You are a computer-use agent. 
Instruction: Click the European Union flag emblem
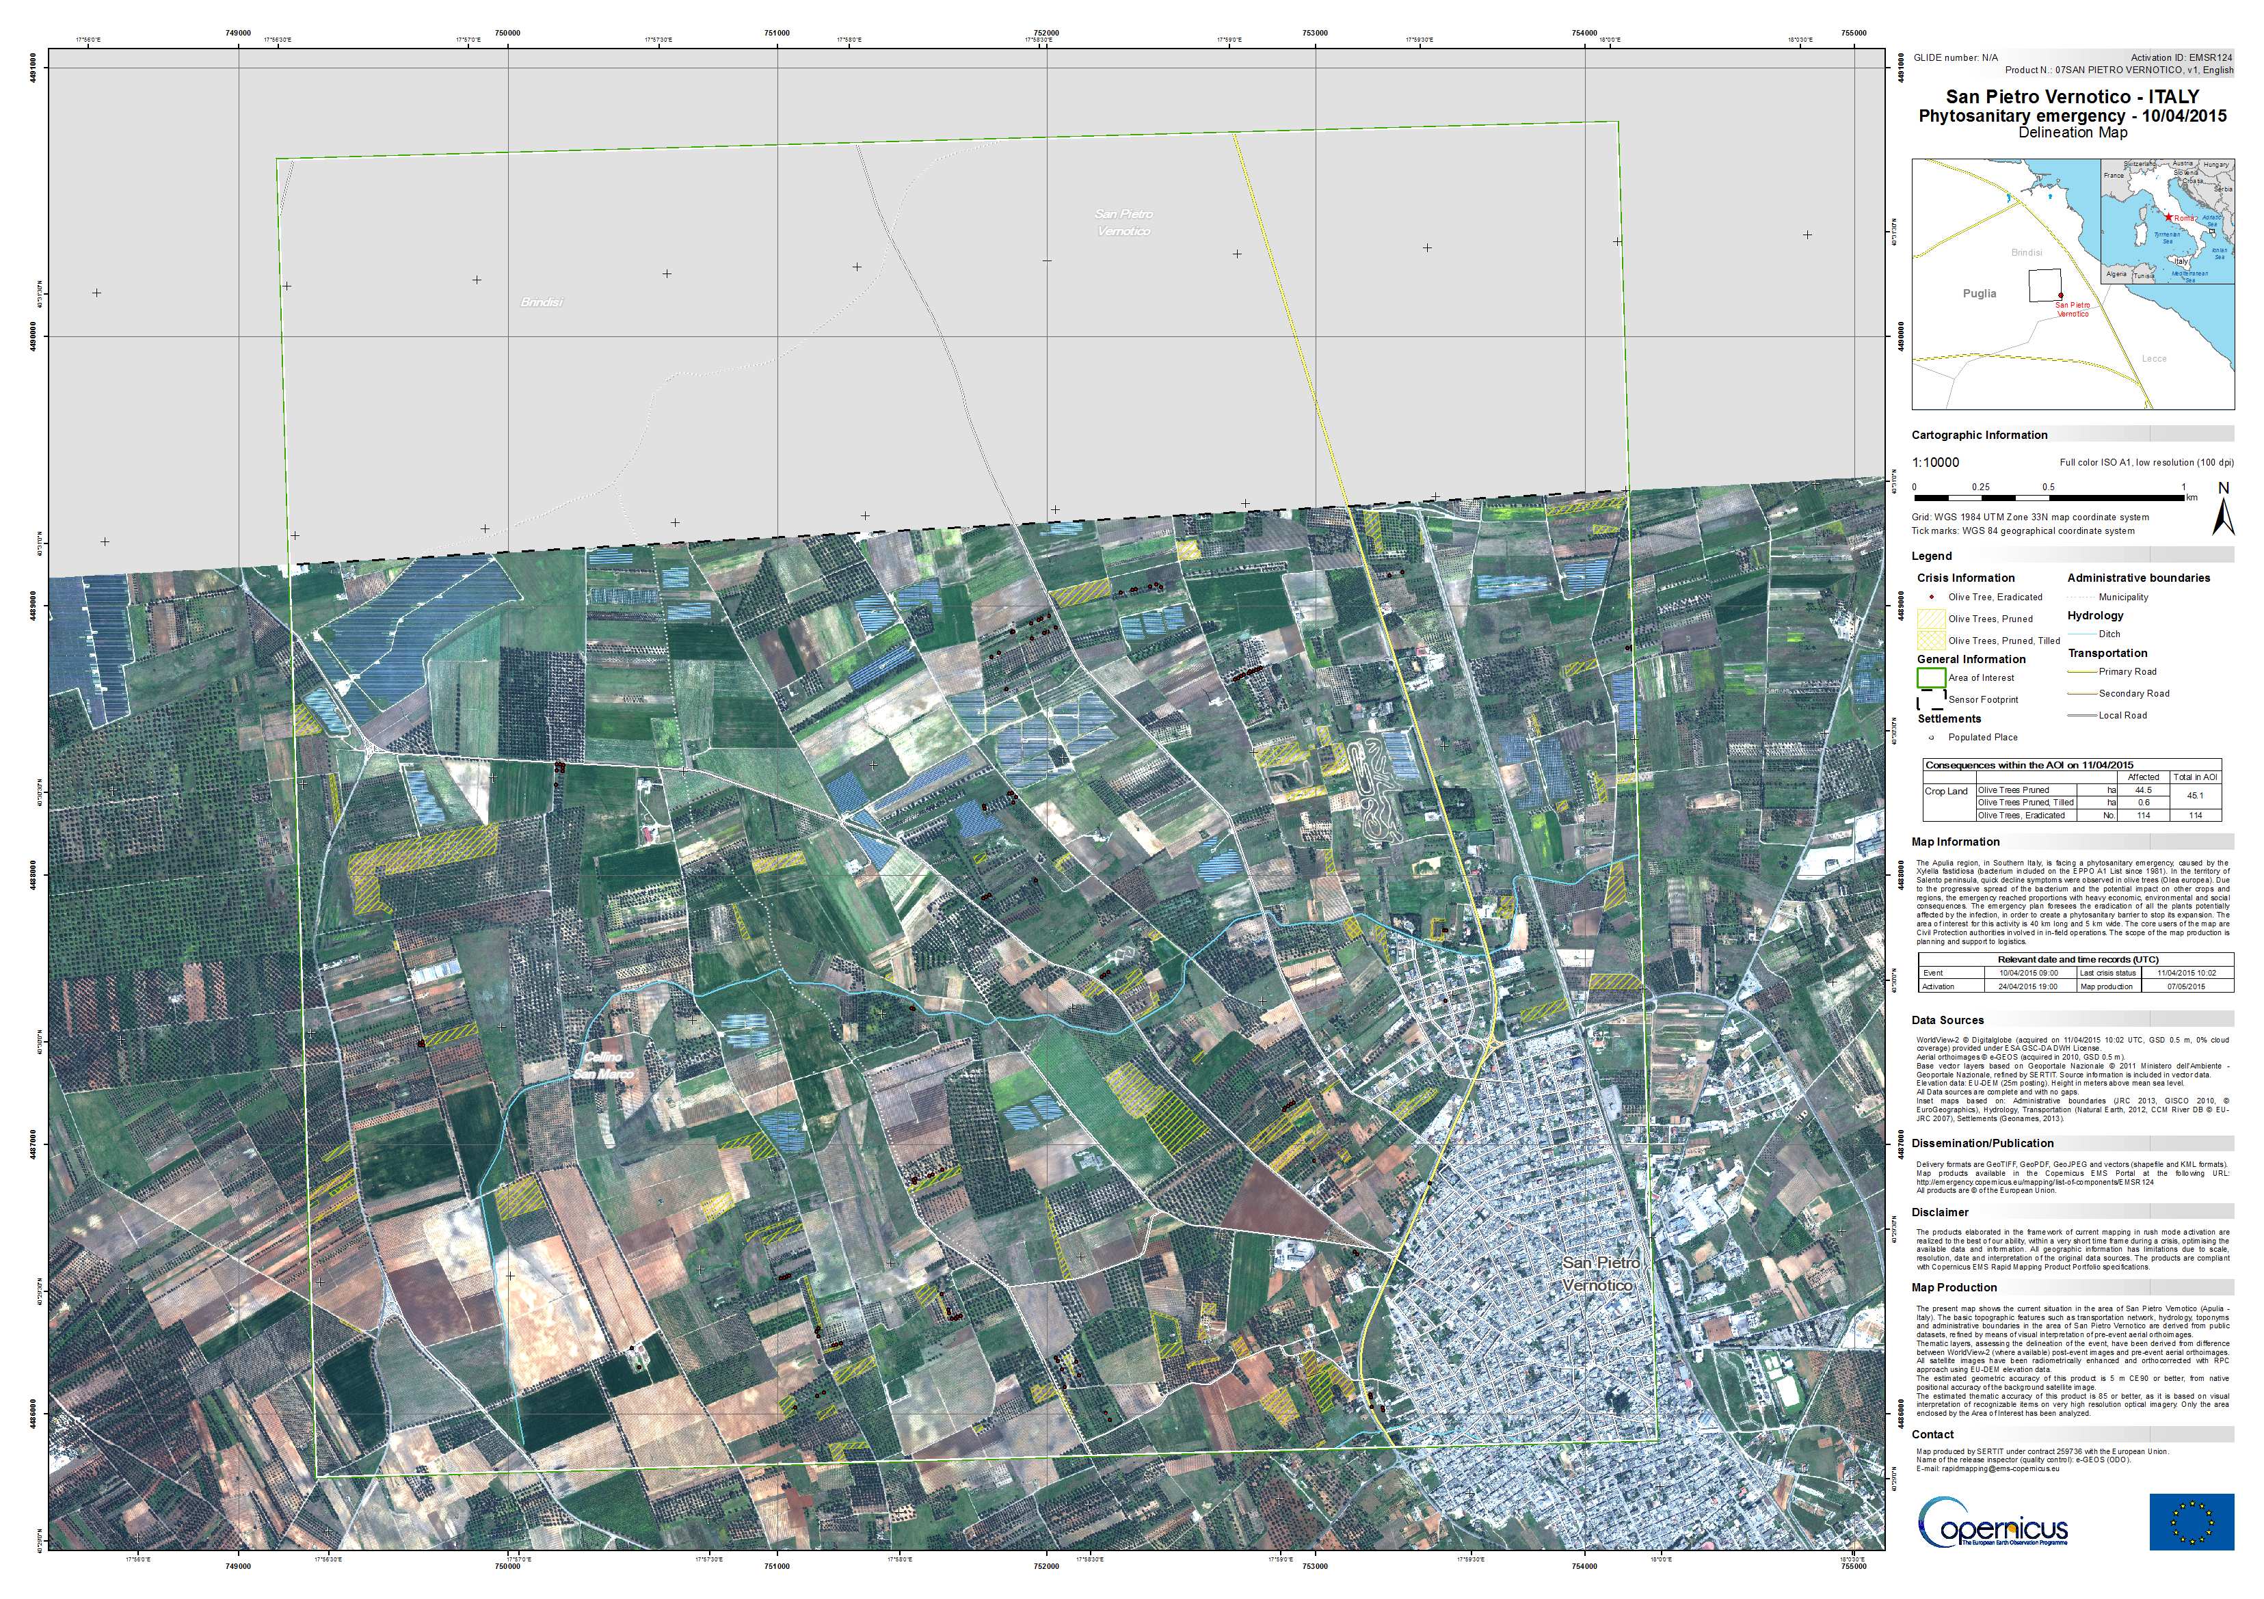pos(2192,1522)
